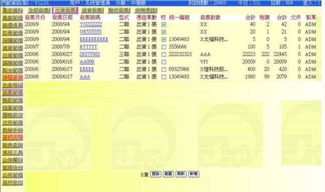Click the 查詢 query button

[155, 174]
